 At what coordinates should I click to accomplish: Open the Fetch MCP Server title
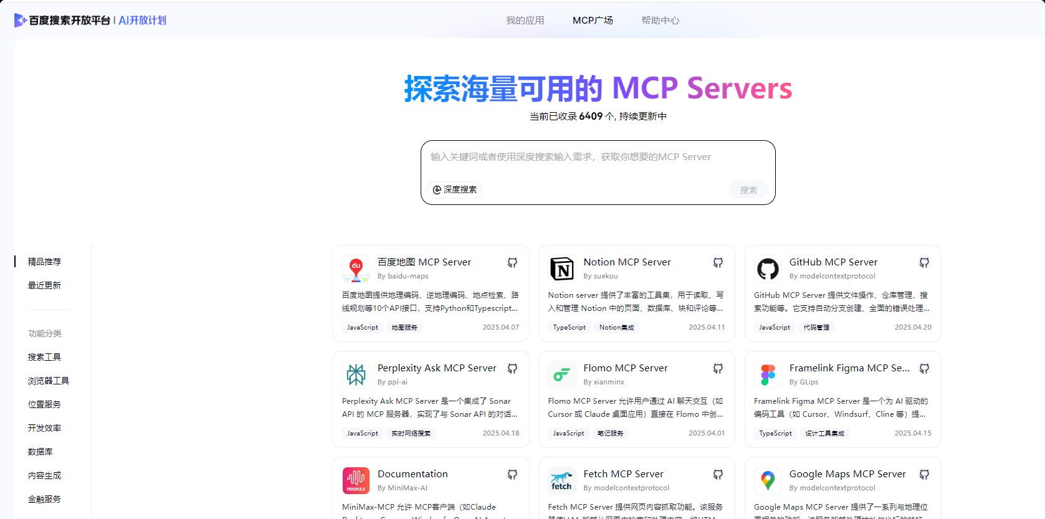pyautogui.click(x=623, y=474)
